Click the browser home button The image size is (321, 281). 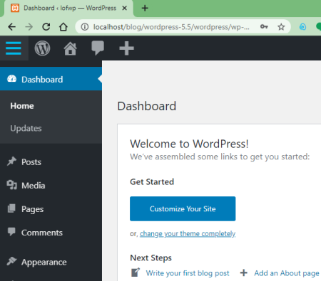pyautogui.click(x=63, y=27)
